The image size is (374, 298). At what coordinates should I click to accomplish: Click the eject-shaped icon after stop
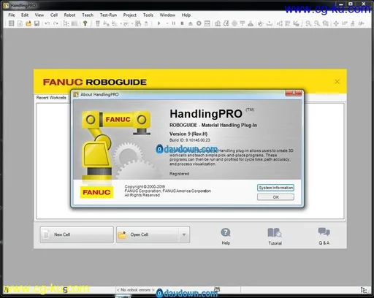click(191, 23)
